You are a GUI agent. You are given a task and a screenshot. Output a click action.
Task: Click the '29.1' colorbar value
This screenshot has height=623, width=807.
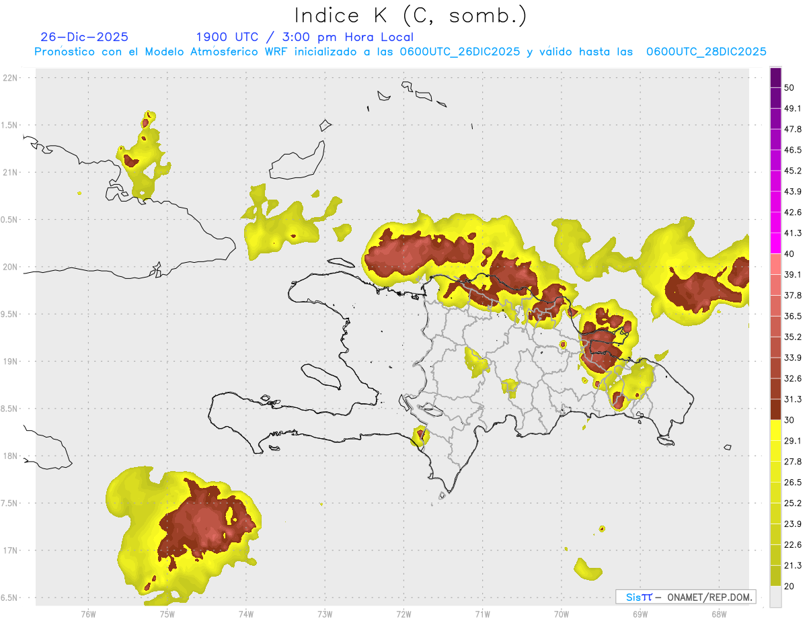pyautogui.click(x=793, y=441)
